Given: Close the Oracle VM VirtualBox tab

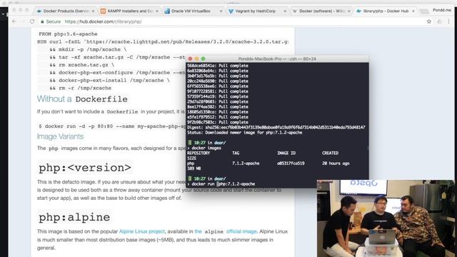Looking at the screenshot, I should [x=221, y=11].
